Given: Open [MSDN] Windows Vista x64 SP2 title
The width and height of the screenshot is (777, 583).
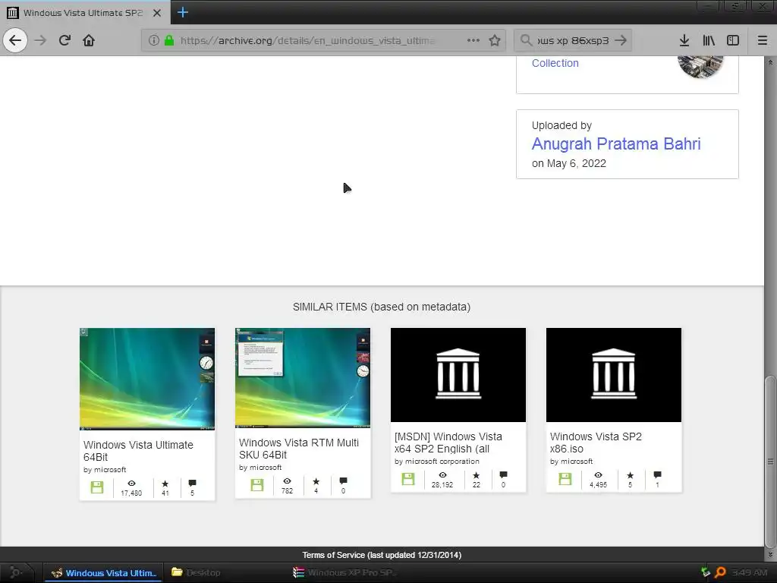Looking at the screenshot, I should 448,443.
